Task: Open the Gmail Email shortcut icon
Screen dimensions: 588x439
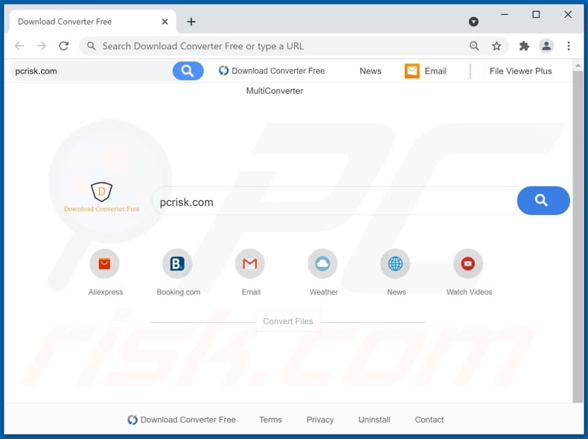Action: [x=250, y=263]
